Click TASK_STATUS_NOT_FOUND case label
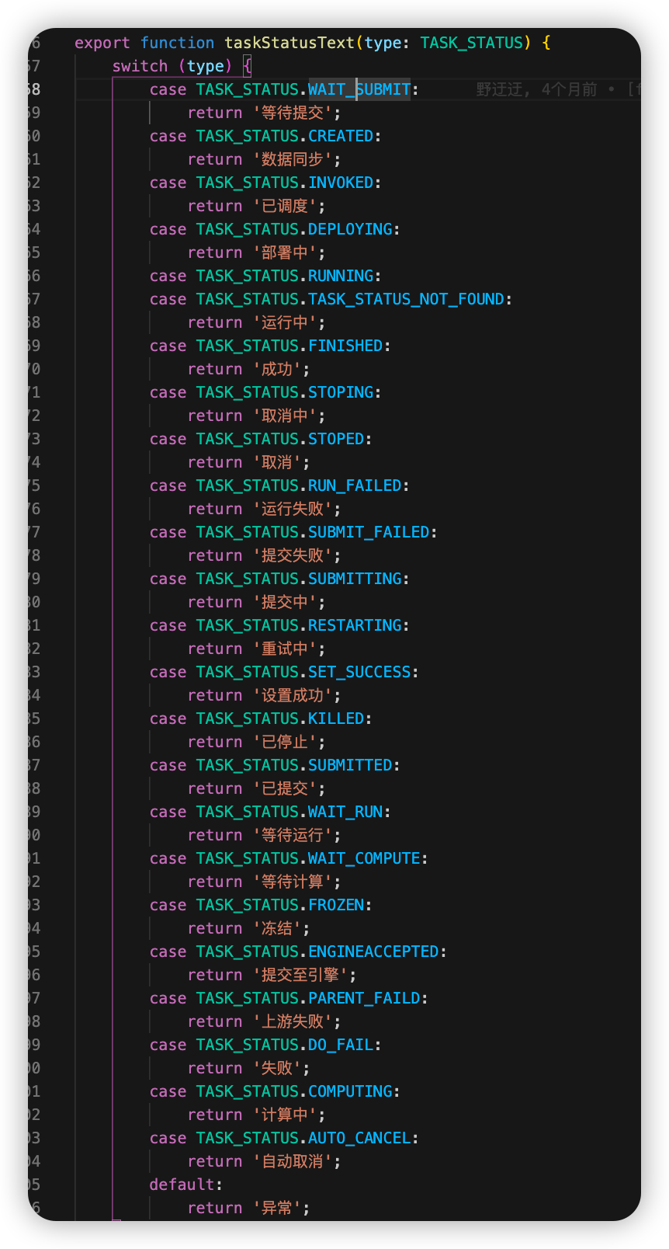The width and height of the screenshot is (669, 1249). (406, 299)
